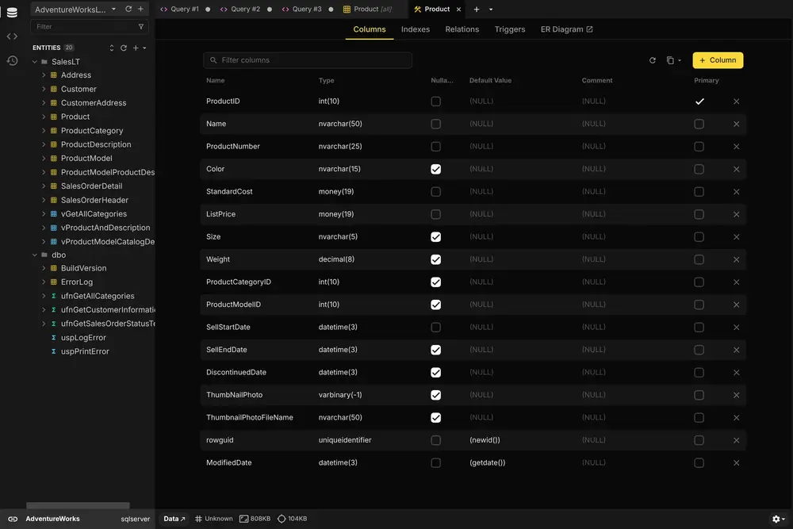This screenshot has height=529, width=793.
Task: Refresh the entities list
Action: coord(124,48)
